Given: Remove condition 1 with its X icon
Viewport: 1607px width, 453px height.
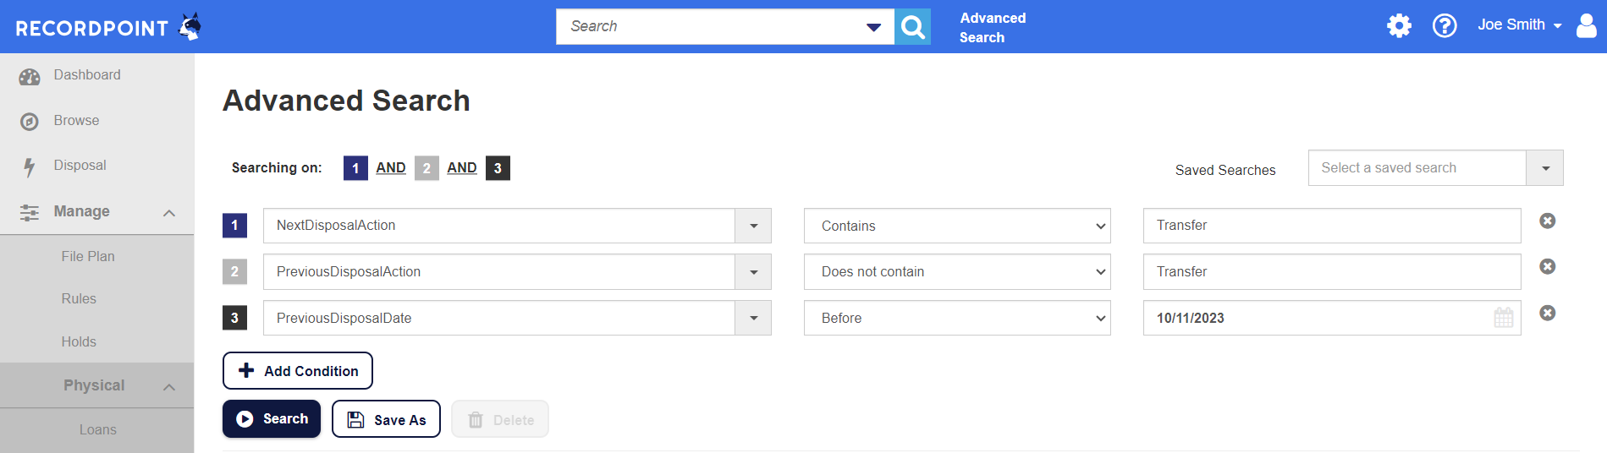Looking at the screenshot, I should pos(1547,221).
